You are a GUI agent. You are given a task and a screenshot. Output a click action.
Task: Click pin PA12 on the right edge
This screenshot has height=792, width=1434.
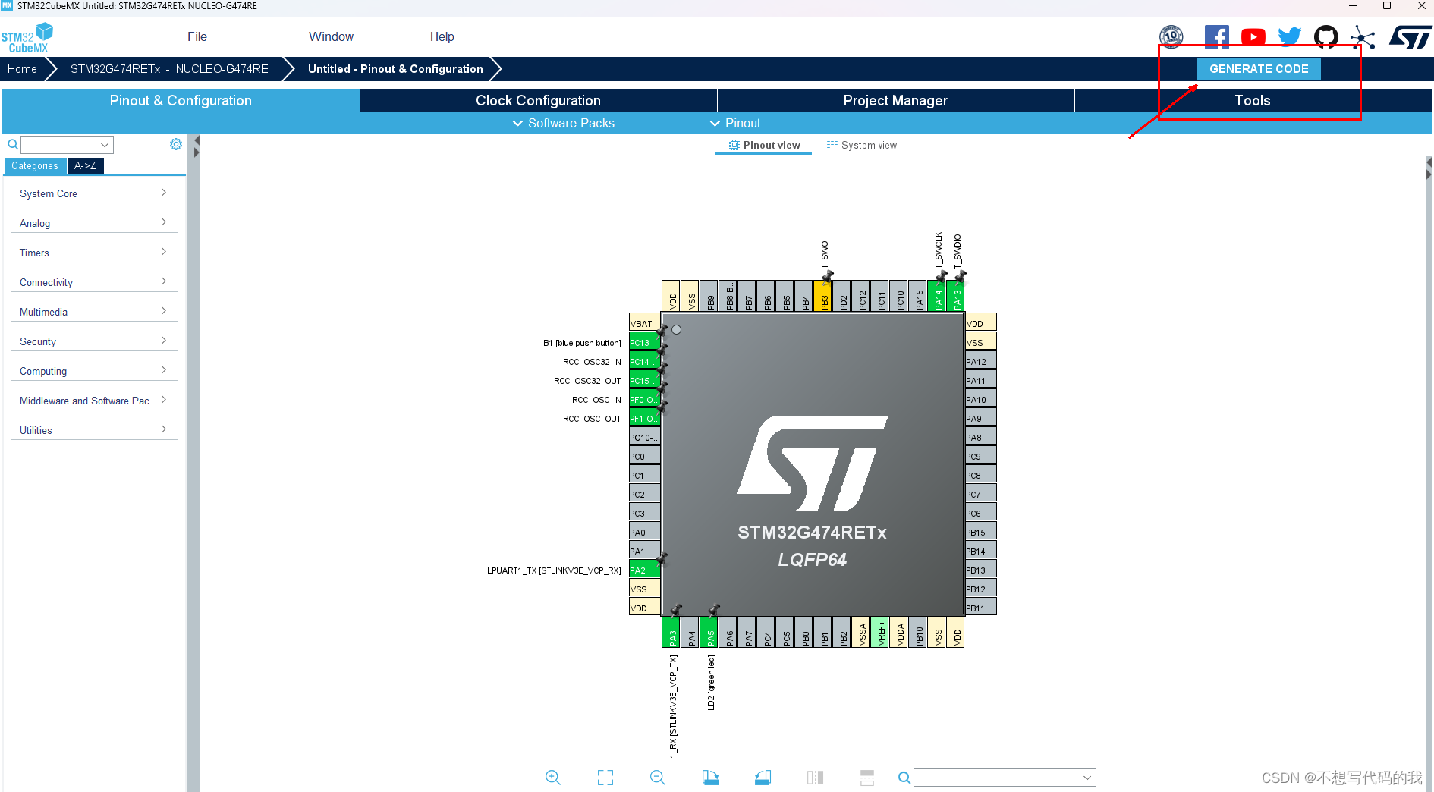coord(980,361)
